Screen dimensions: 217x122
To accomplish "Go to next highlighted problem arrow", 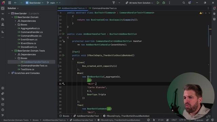I will coord(209,13).
